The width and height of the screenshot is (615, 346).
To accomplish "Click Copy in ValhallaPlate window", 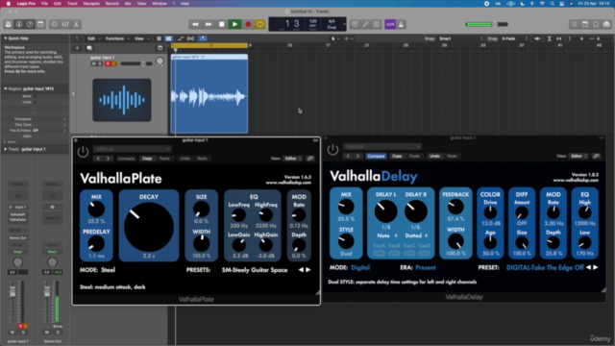I will pos(147,159).
